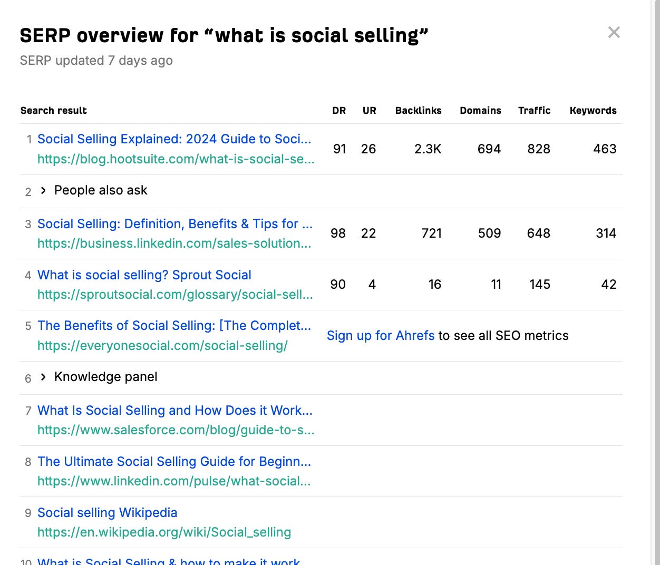Open the Social Selling Explained 2024 Guide result

174,139
